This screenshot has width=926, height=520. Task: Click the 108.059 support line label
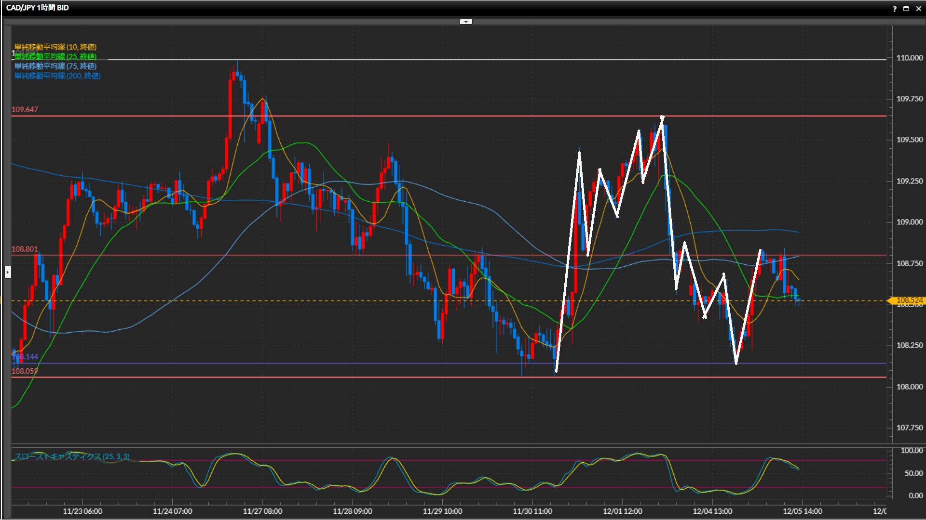pos(25,371)
